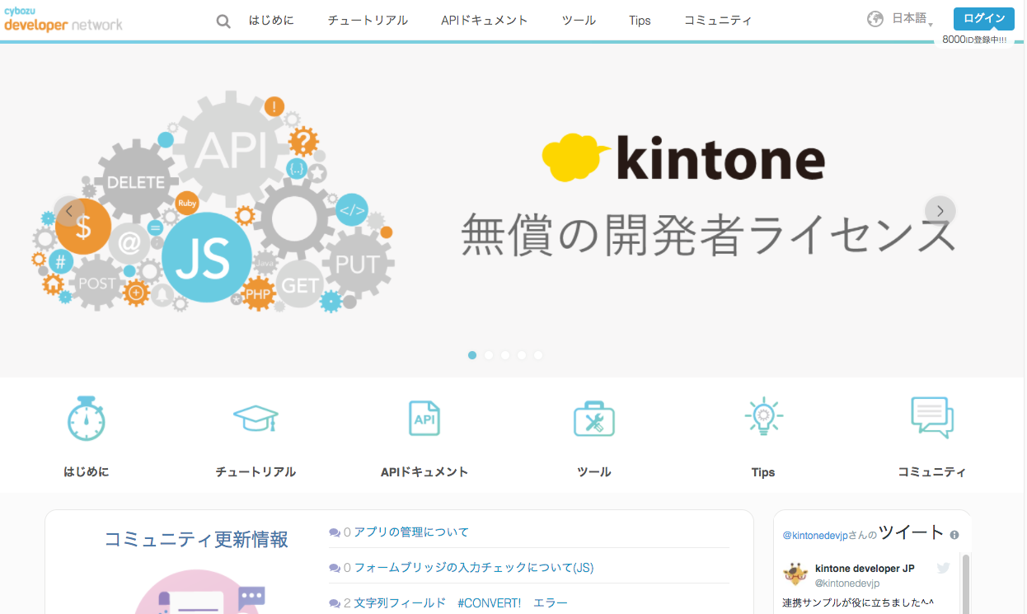This screenshot has width=1027, height=614.
Task: Select fourth carousel indicator dot
Action: pyautogui.click(x=522, y=355)
